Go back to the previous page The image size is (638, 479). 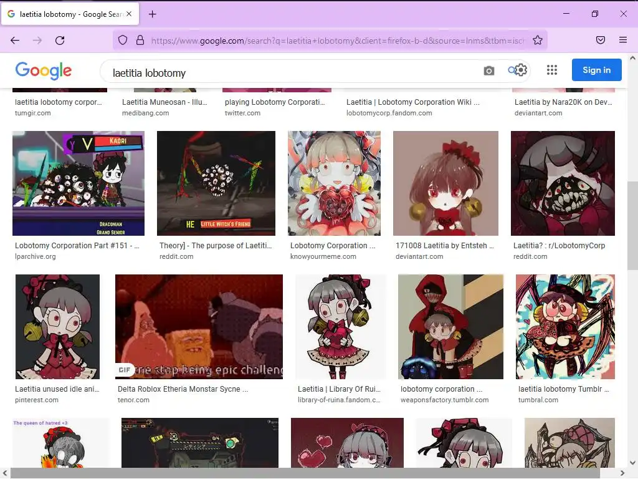click(x=15, y=41)
